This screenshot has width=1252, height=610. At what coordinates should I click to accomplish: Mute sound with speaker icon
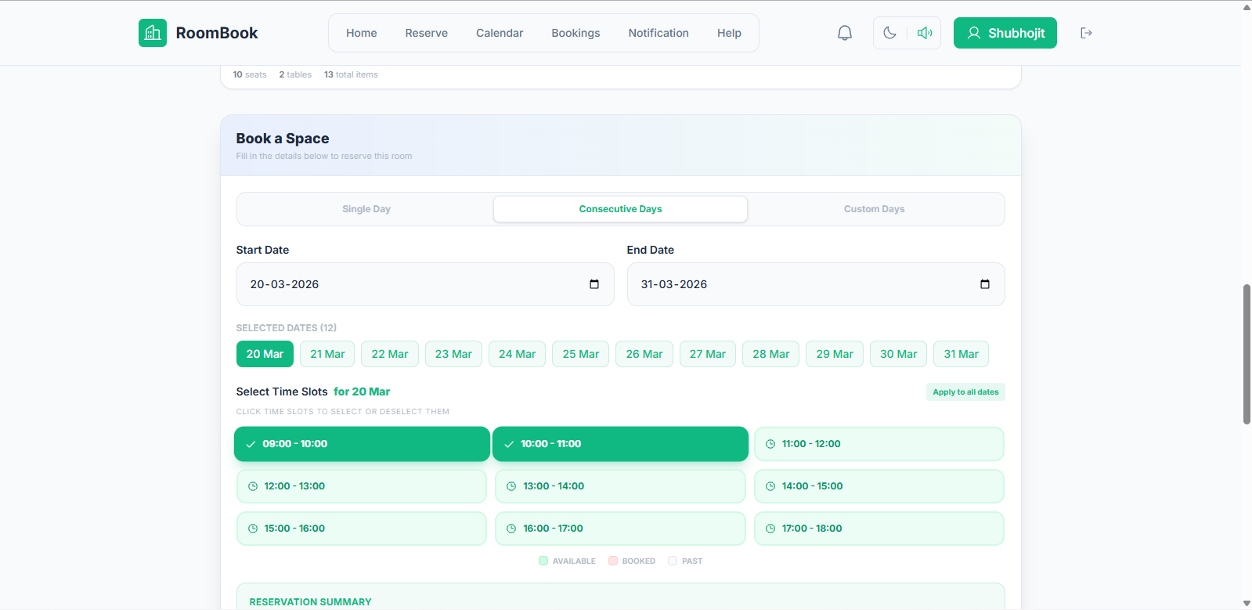click(x=925, y=33)
